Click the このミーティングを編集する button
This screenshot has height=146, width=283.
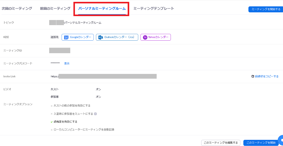point(220,143)
